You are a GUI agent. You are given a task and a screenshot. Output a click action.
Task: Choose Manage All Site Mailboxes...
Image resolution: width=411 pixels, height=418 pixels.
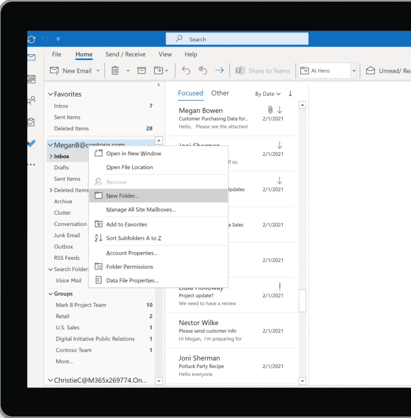(x=158, y=209)
